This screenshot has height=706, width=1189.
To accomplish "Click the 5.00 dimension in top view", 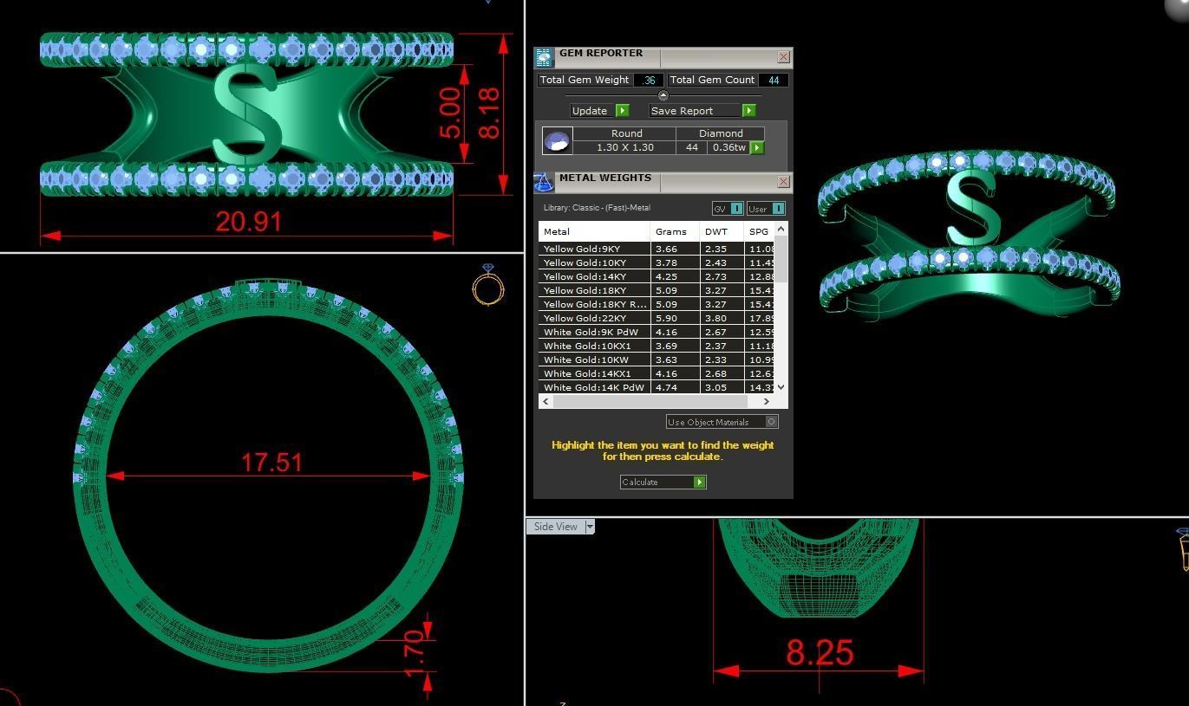I will [x=449, y=113].
